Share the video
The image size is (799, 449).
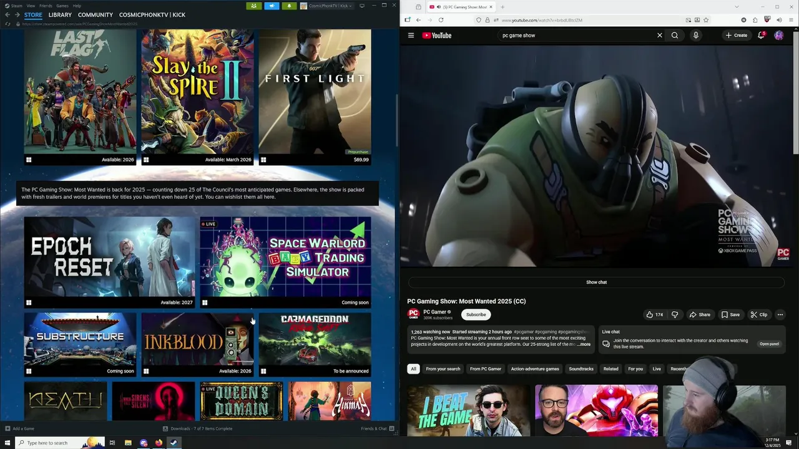tap(700, 315)
